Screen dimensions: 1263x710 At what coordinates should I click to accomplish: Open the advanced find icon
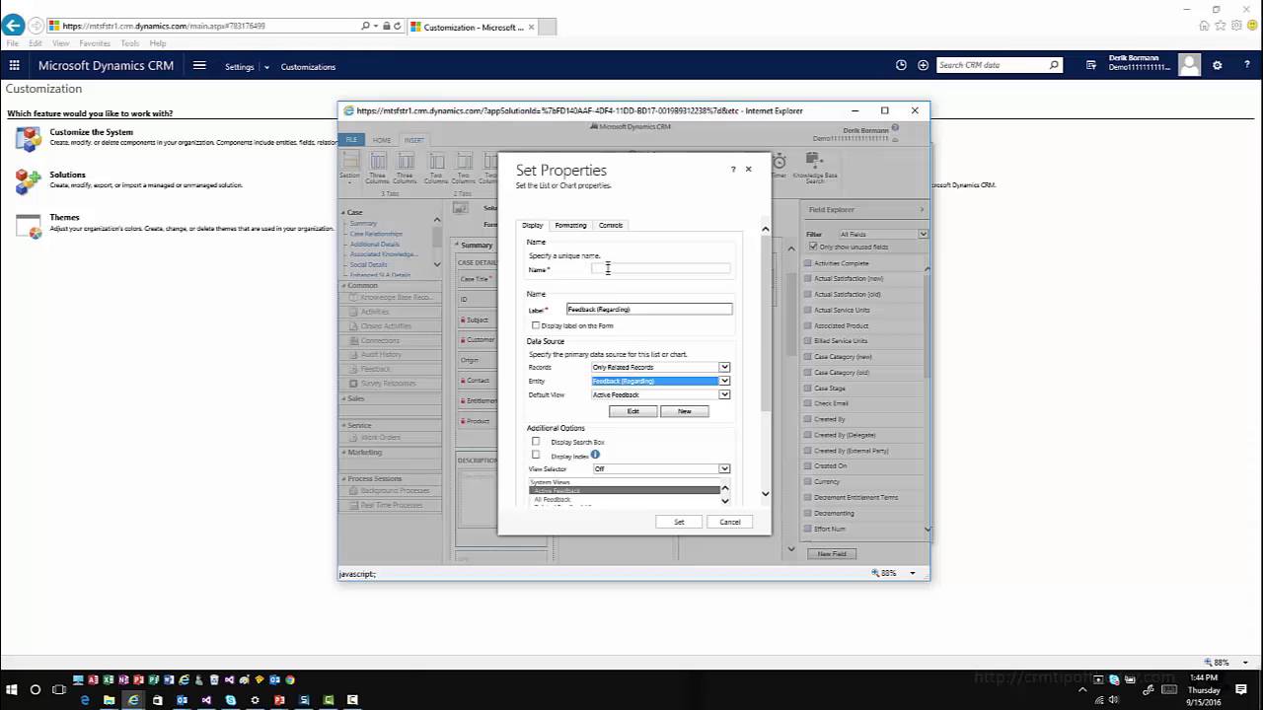(x=1091, y=65)
